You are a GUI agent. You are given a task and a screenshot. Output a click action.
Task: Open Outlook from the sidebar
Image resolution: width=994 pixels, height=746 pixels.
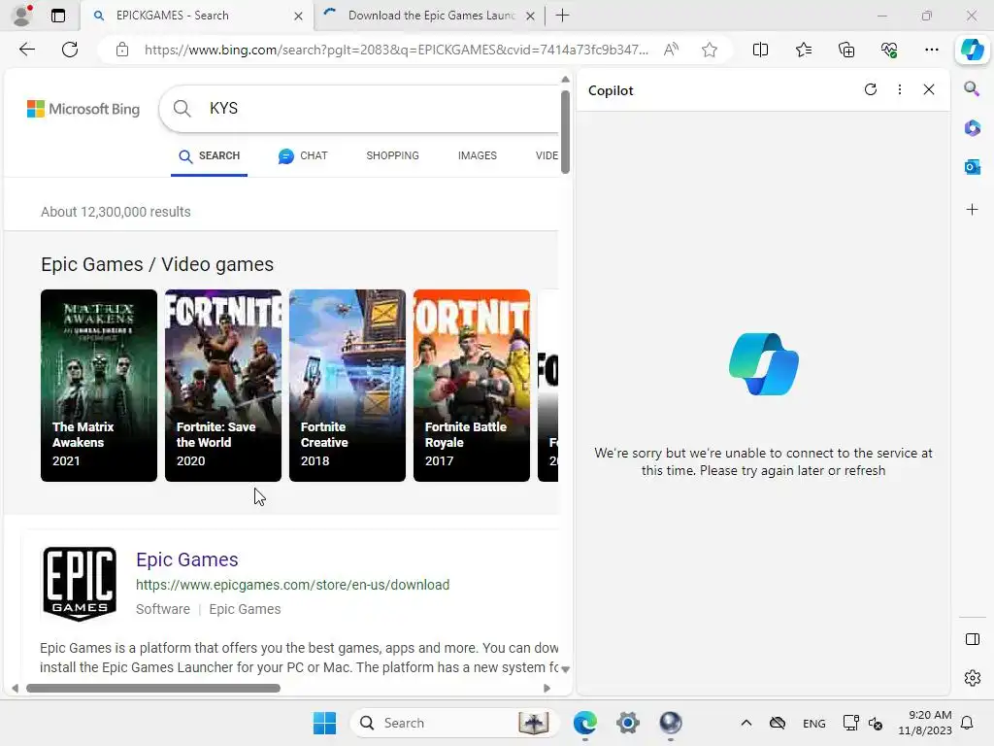pyautogui.click(x=972, y=167)
